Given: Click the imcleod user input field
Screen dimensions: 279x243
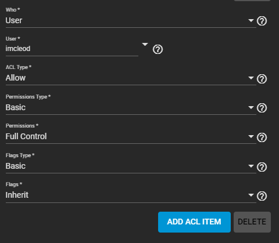Looking at the screenshot, I should pyautogui.click(x=72, y=49).
